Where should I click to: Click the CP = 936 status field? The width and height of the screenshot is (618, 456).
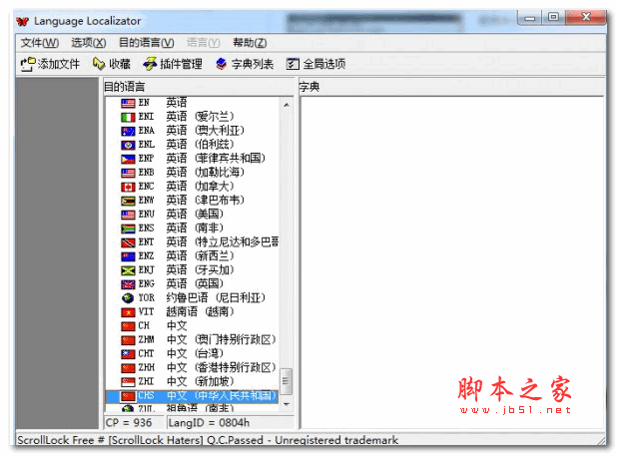134,423
